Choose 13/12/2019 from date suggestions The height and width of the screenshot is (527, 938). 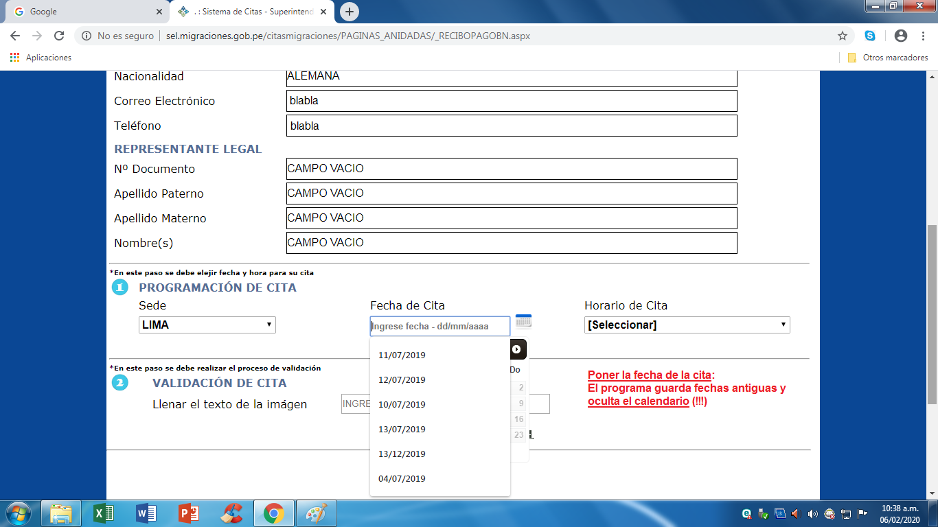coord(402,454)
